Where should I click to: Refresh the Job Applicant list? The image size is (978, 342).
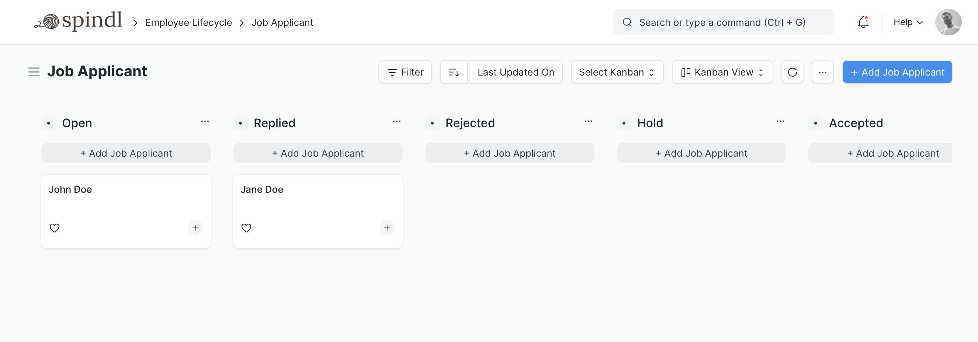[x=792, y=72]
